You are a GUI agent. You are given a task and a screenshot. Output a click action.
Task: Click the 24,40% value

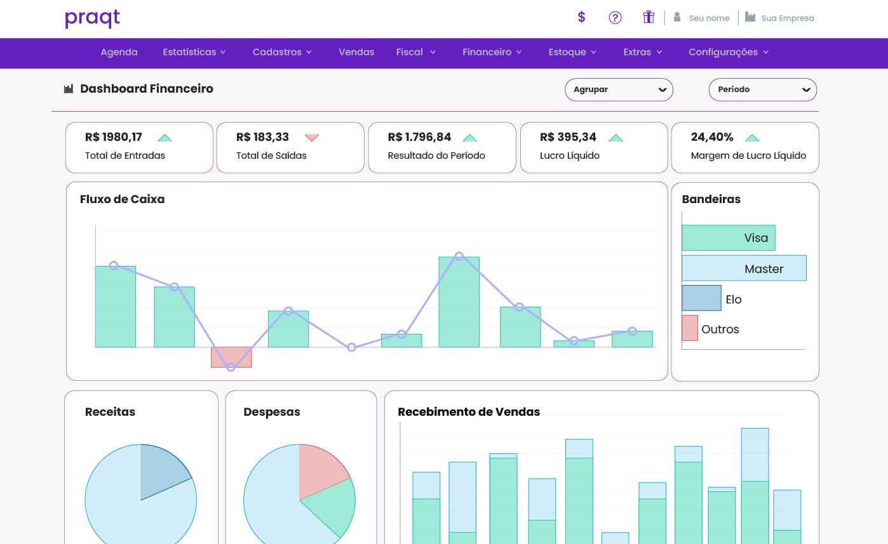[712, 137]
